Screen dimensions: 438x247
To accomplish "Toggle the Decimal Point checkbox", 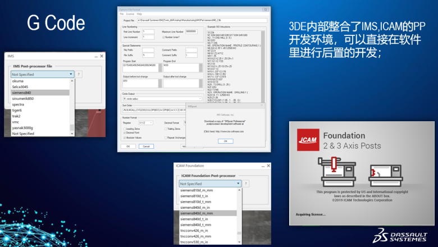I will tap(125, 132).
